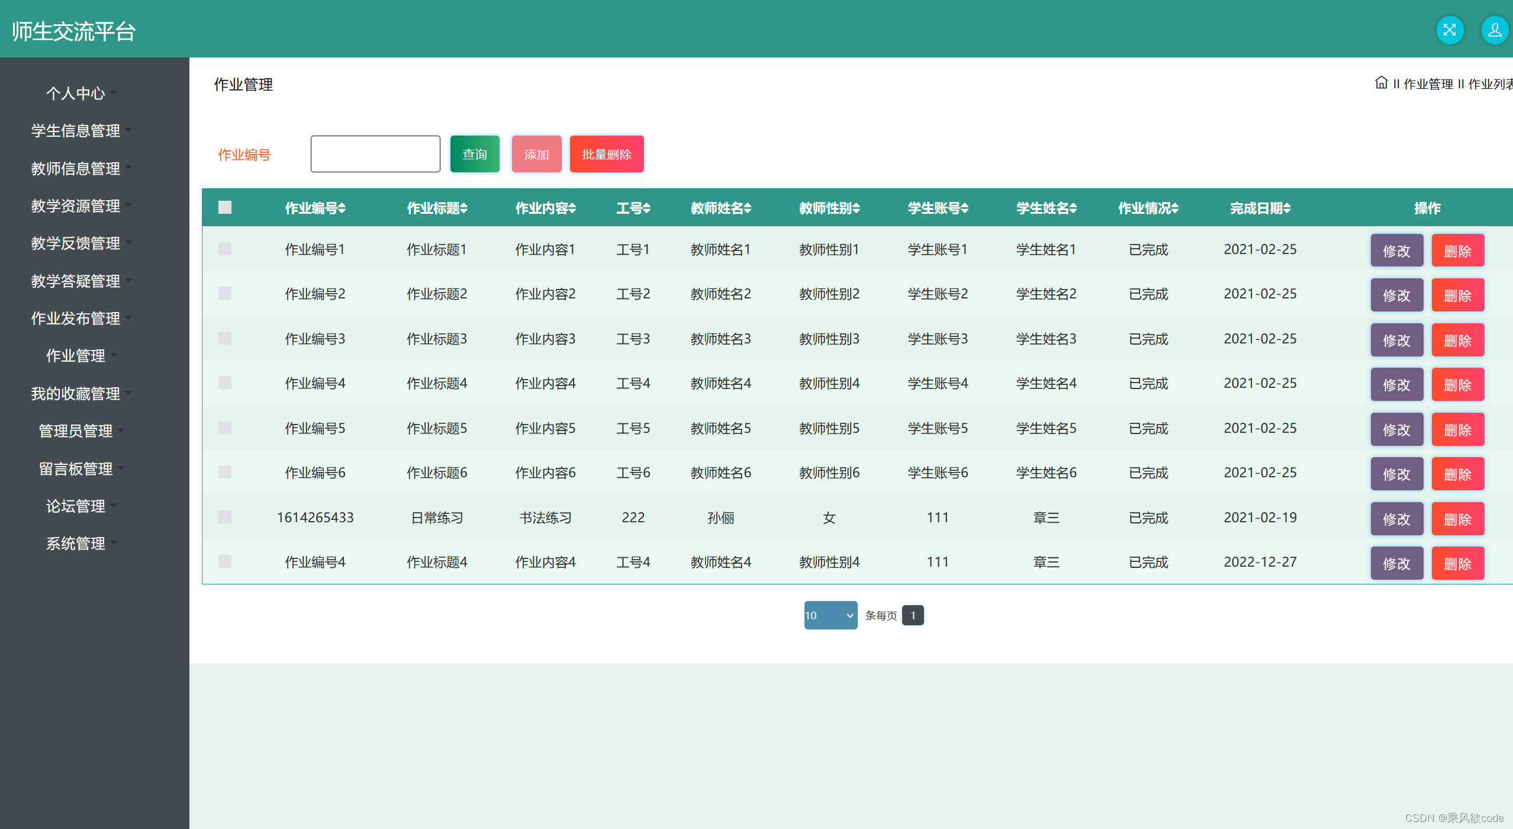Click the 查询 search button

pos(475,154)
